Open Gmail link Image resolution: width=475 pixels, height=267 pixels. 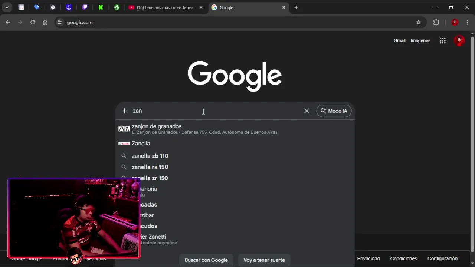[x=399, y=40]
